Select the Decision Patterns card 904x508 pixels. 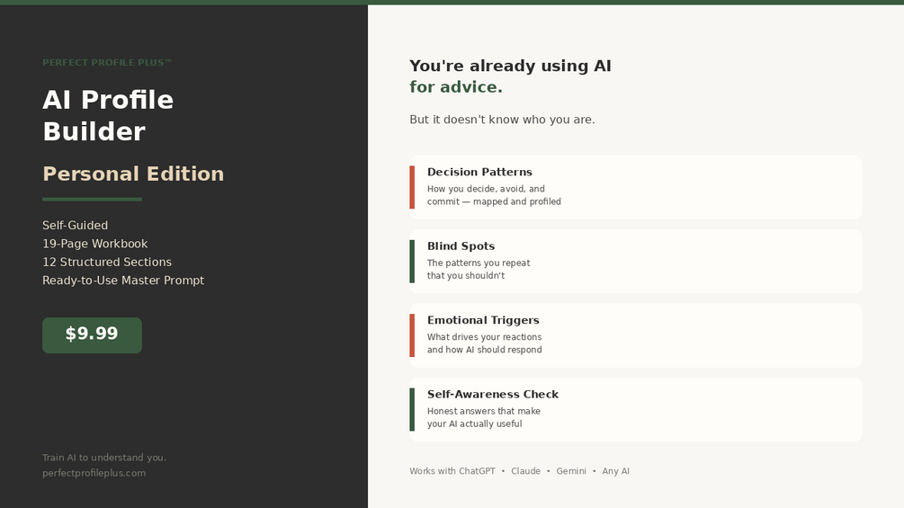point(635,187)
